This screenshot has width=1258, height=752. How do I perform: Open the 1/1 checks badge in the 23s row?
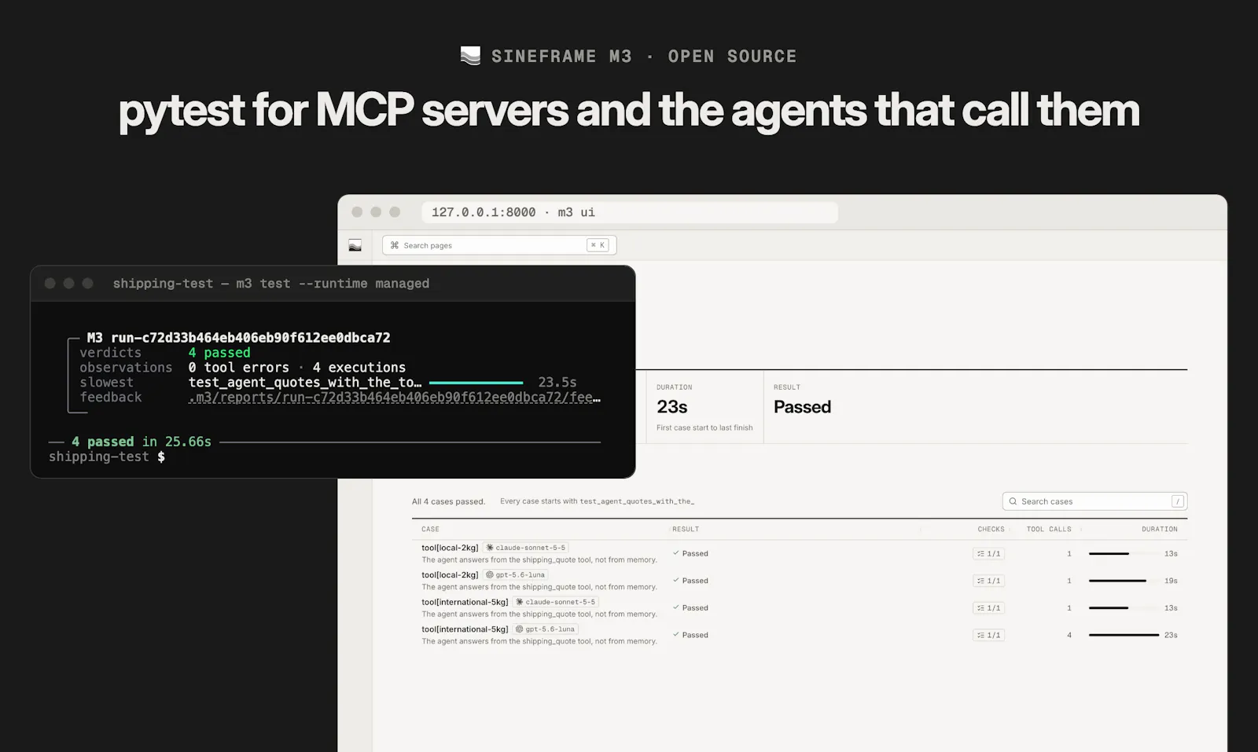tap(988, 635)
